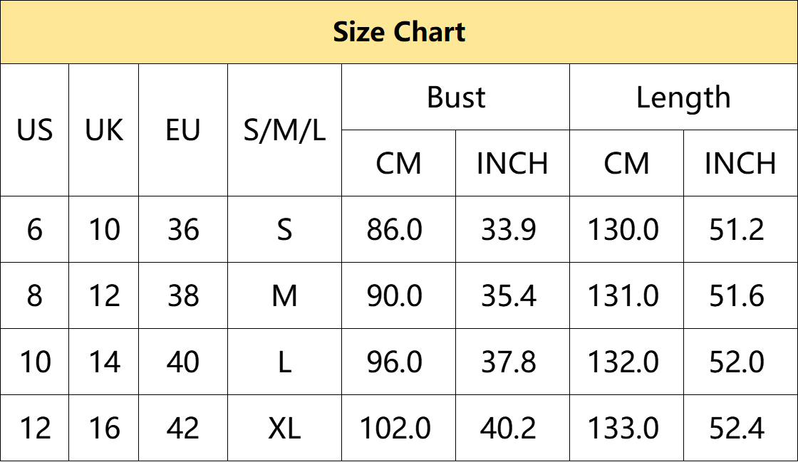
Task: Click the EU size 42 cell
Action: [x=183, y=428]
